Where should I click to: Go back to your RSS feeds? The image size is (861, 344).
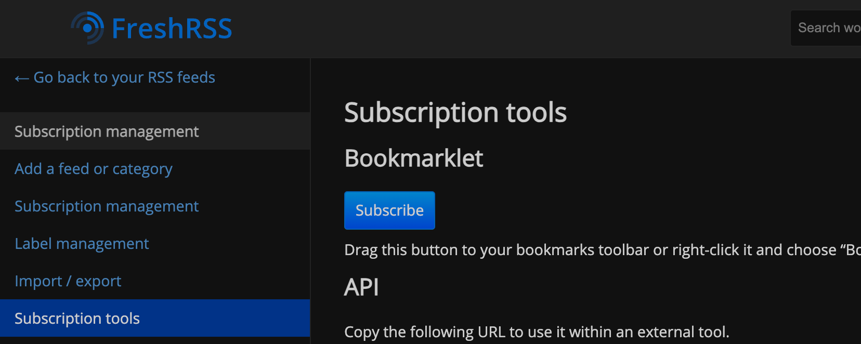tap(115, 77)
